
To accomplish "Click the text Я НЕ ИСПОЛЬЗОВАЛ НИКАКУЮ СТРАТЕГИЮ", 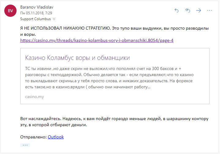I will 66,28.
